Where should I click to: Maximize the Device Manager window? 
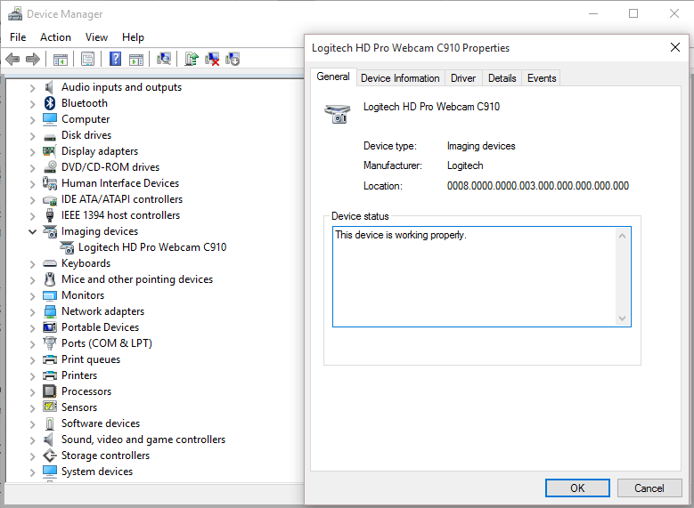[x=633, y=13]
